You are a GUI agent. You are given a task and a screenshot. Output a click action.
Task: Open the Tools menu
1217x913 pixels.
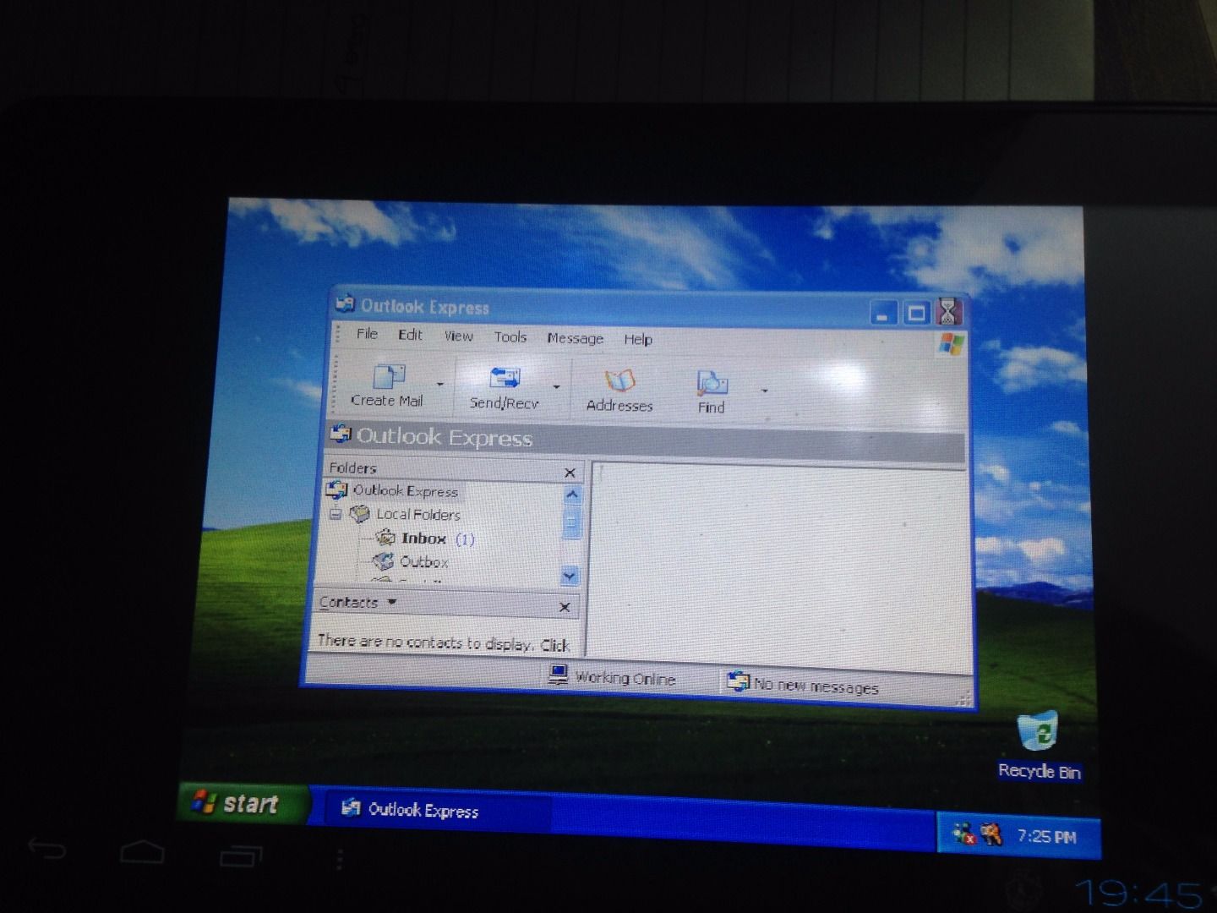510,336
